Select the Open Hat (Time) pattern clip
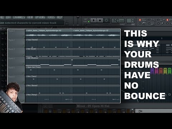The width and height of the screenshot is (172, 129). (x=73, y=71)
